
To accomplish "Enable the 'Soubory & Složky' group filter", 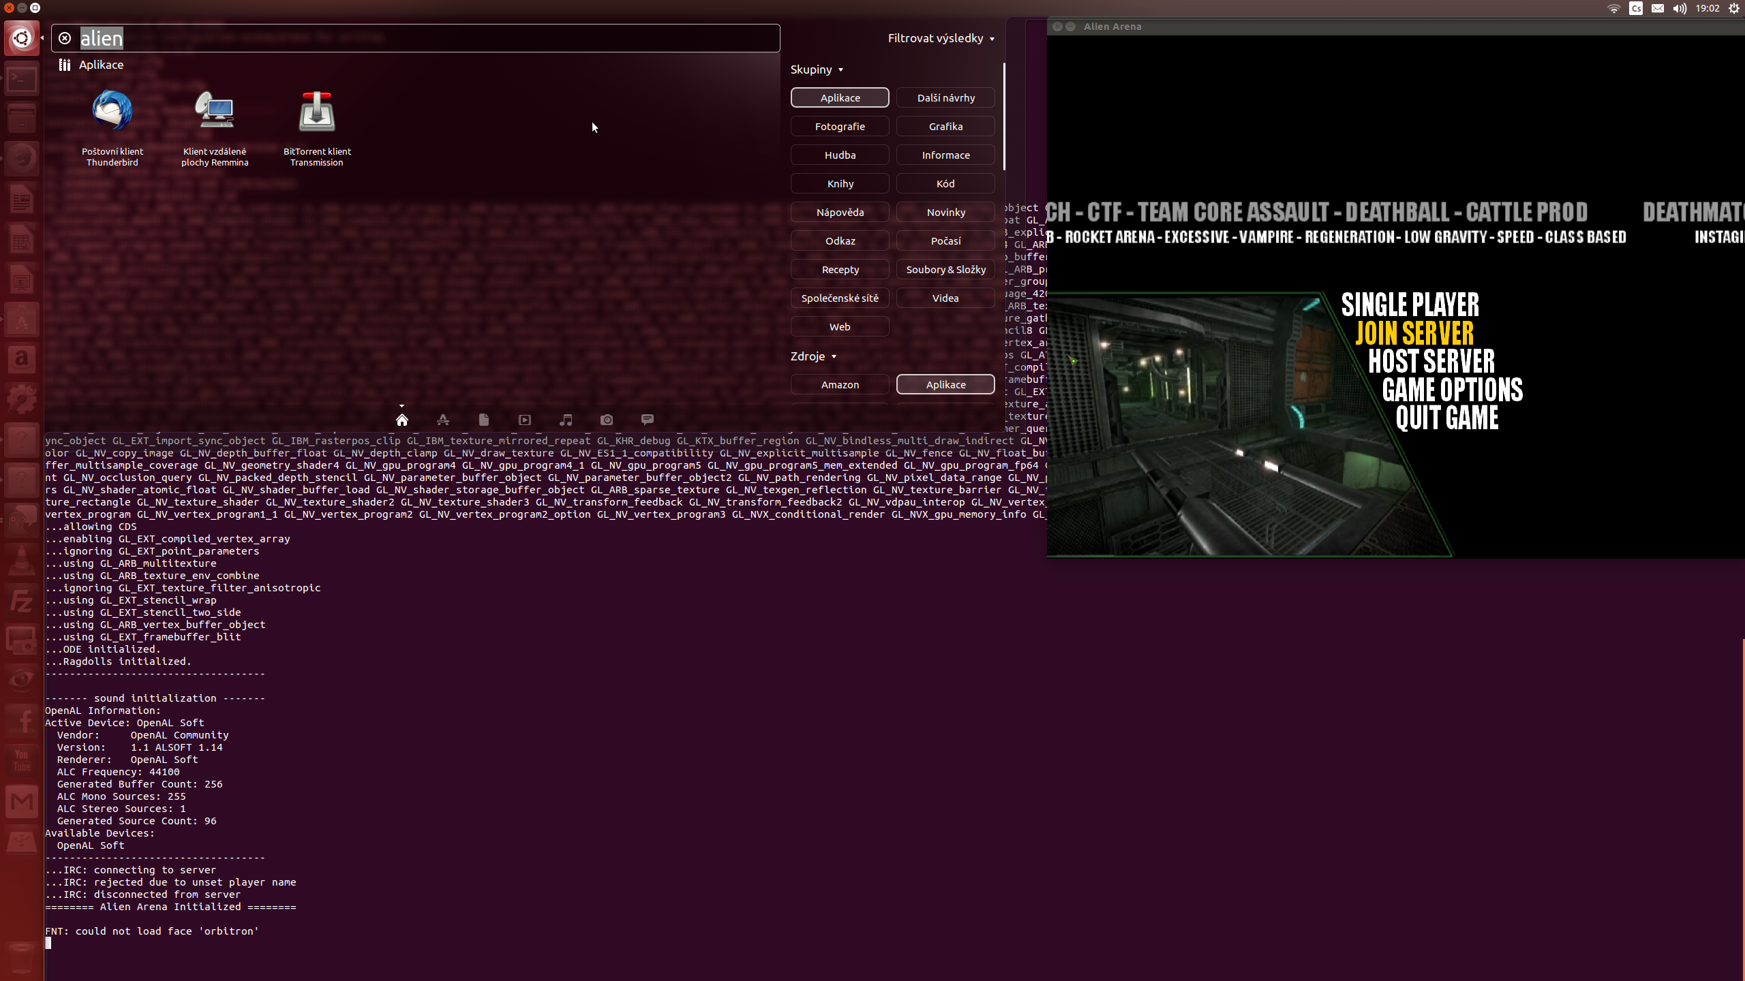I will (x=945, y=269).
